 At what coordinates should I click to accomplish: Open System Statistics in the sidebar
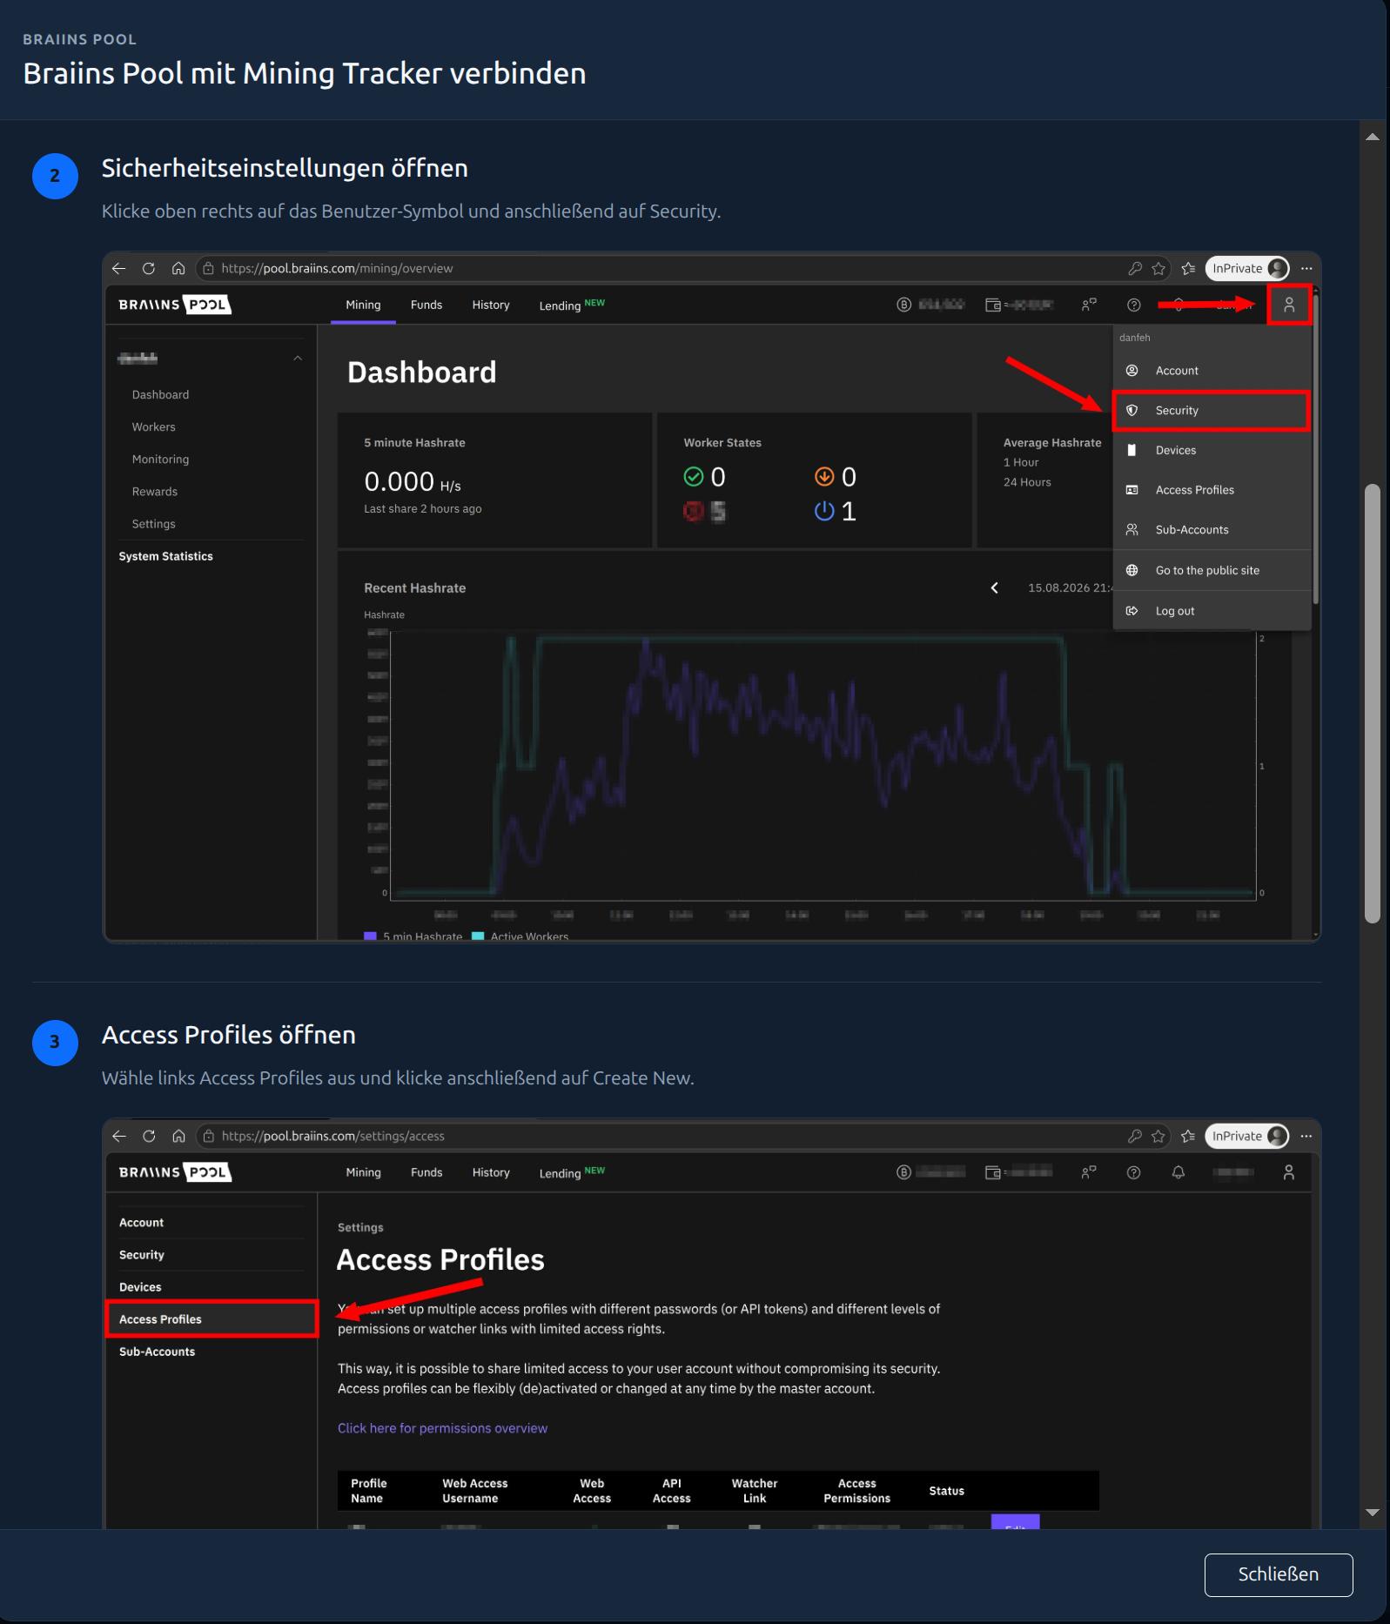[165, 556]
